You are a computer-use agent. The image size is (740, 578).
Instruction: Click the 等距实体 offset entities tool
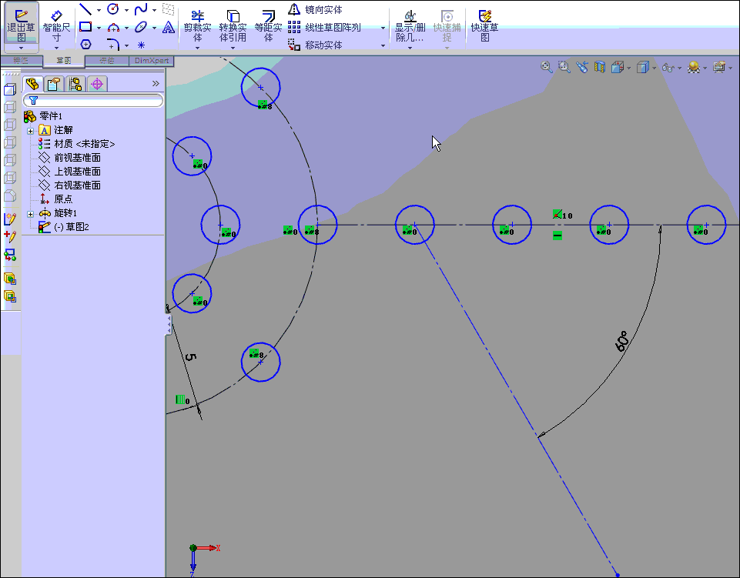point(268,26)
